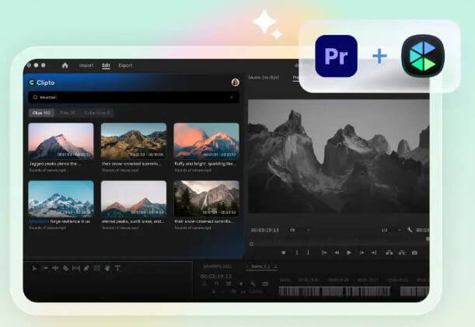Image resolution: width=475 pixels, height=327 pixels.
Task: Open the first-row 'their snow-crowned summits...' clip thumbnail
Action: coord(134,141)
